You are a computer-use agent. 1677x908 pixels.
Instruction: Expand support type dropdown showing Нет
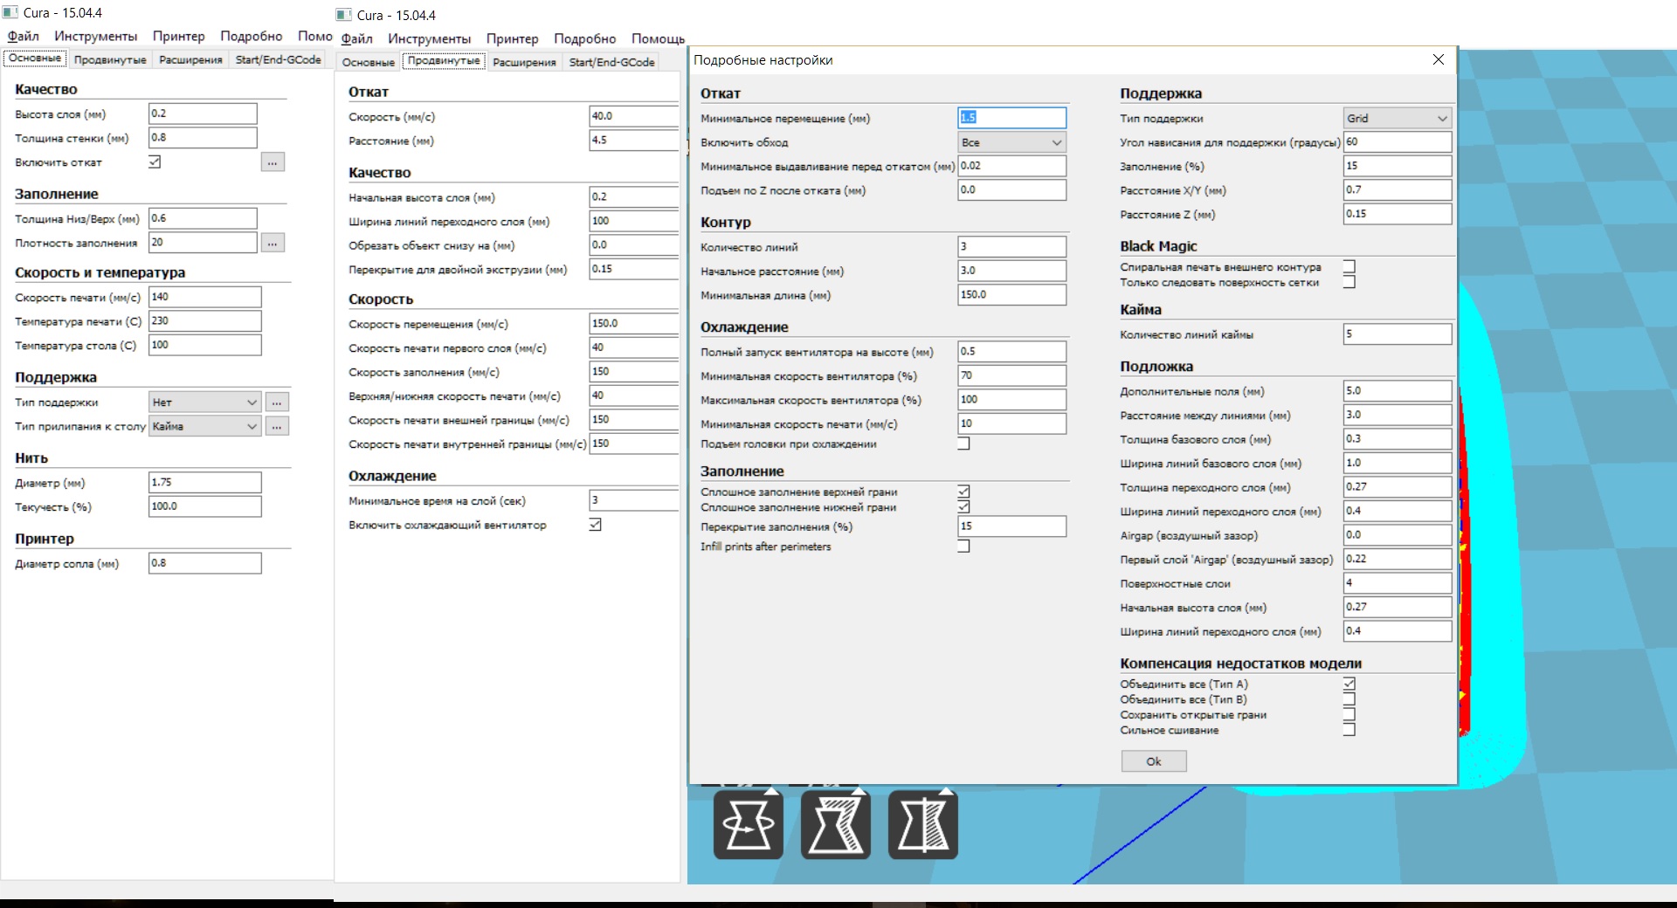[204, 402]
